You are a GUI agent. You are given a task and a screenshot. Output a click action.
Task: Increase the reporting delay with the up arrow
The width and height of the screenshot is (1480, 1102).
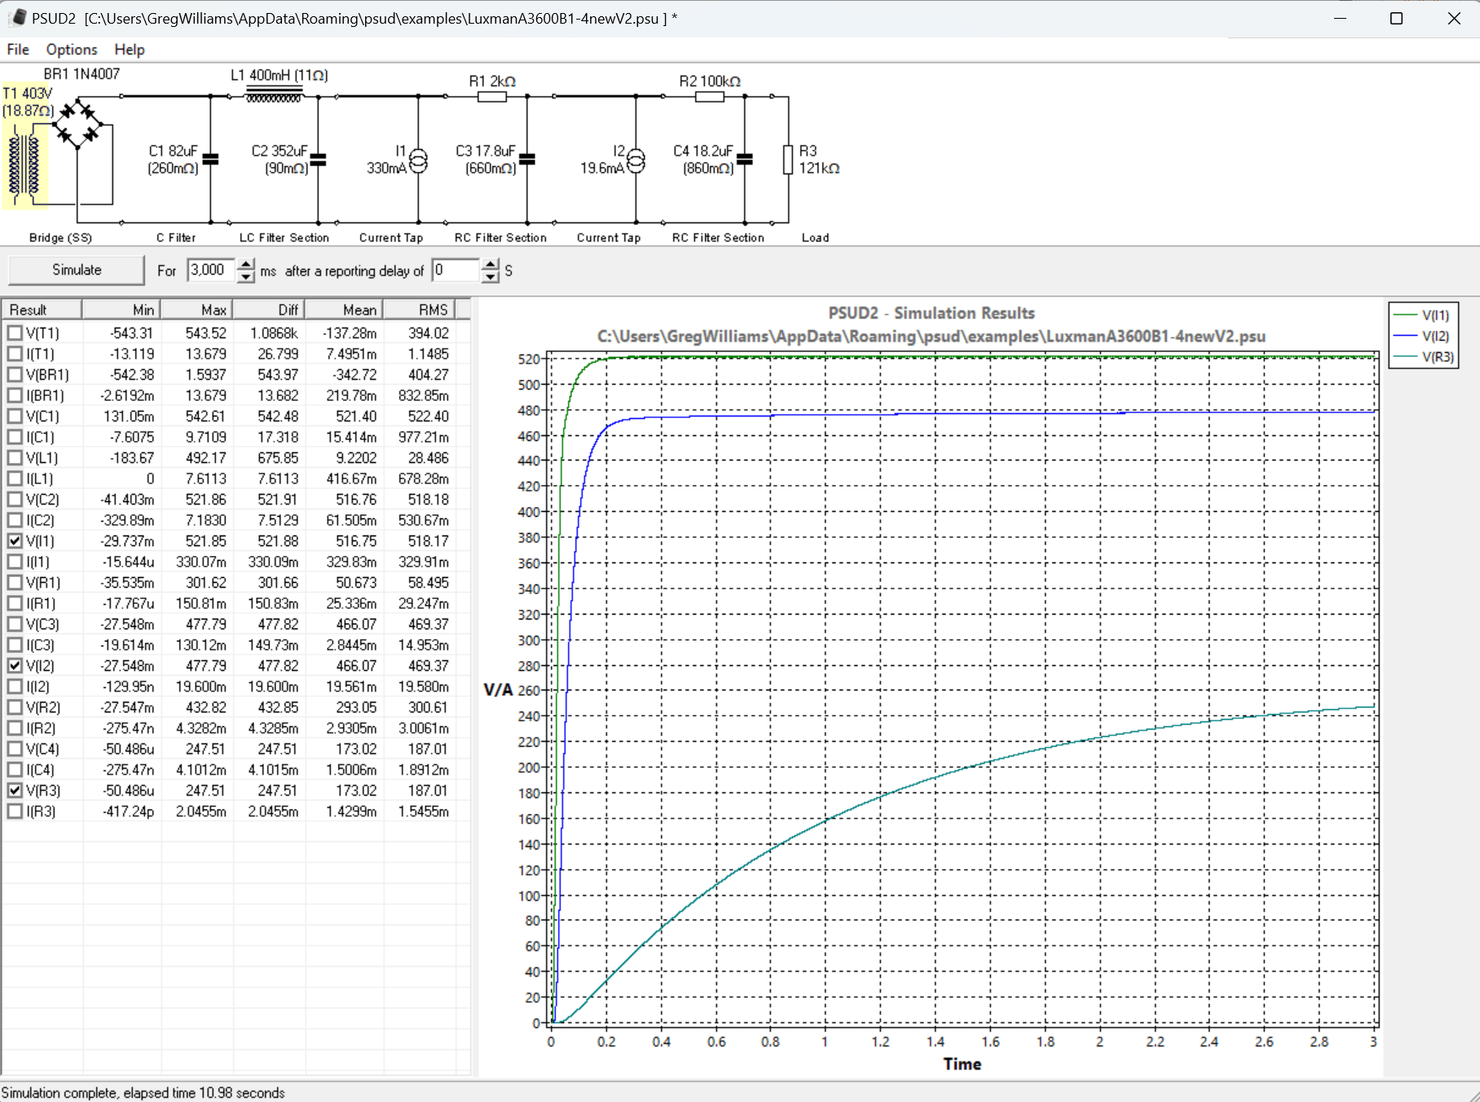[x=490, y=264]
